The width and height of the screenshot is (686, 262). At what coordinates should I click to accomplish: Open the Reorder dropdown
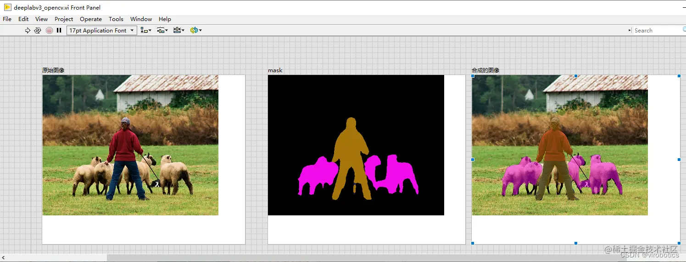pos(196,30)
